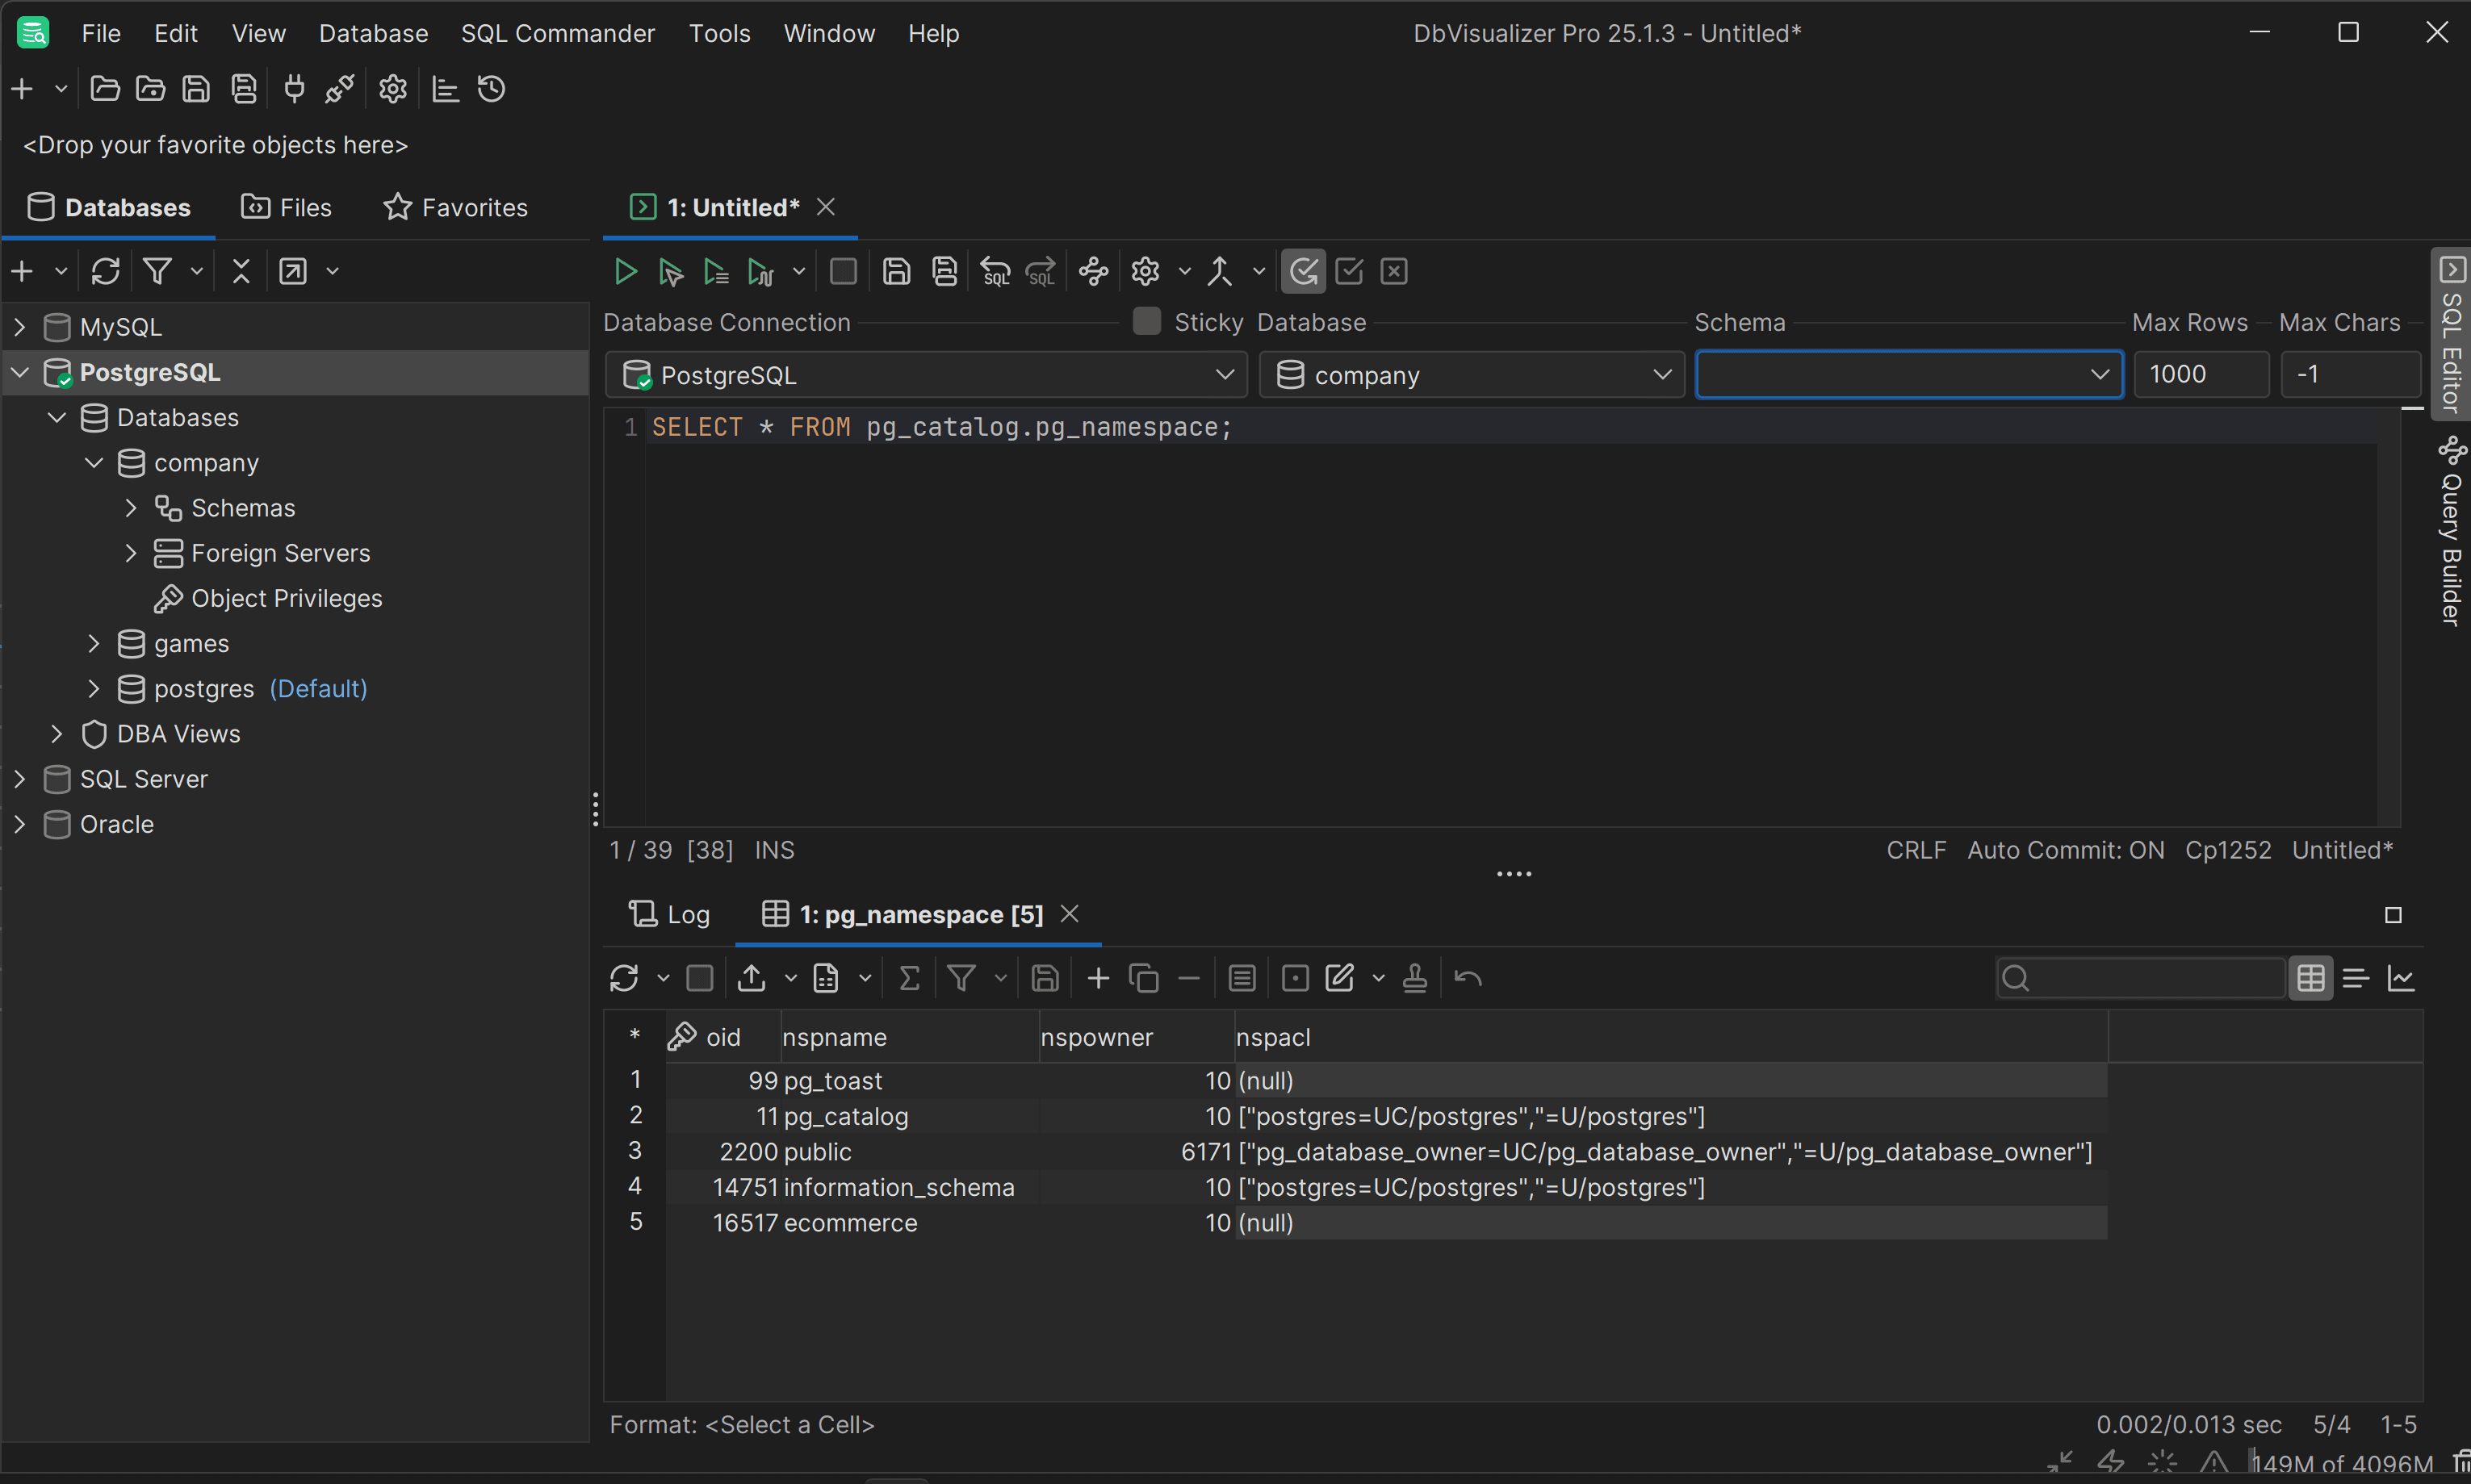Switch to the Log tab
Screen dimensions: 2471x1484
(669, 914)
